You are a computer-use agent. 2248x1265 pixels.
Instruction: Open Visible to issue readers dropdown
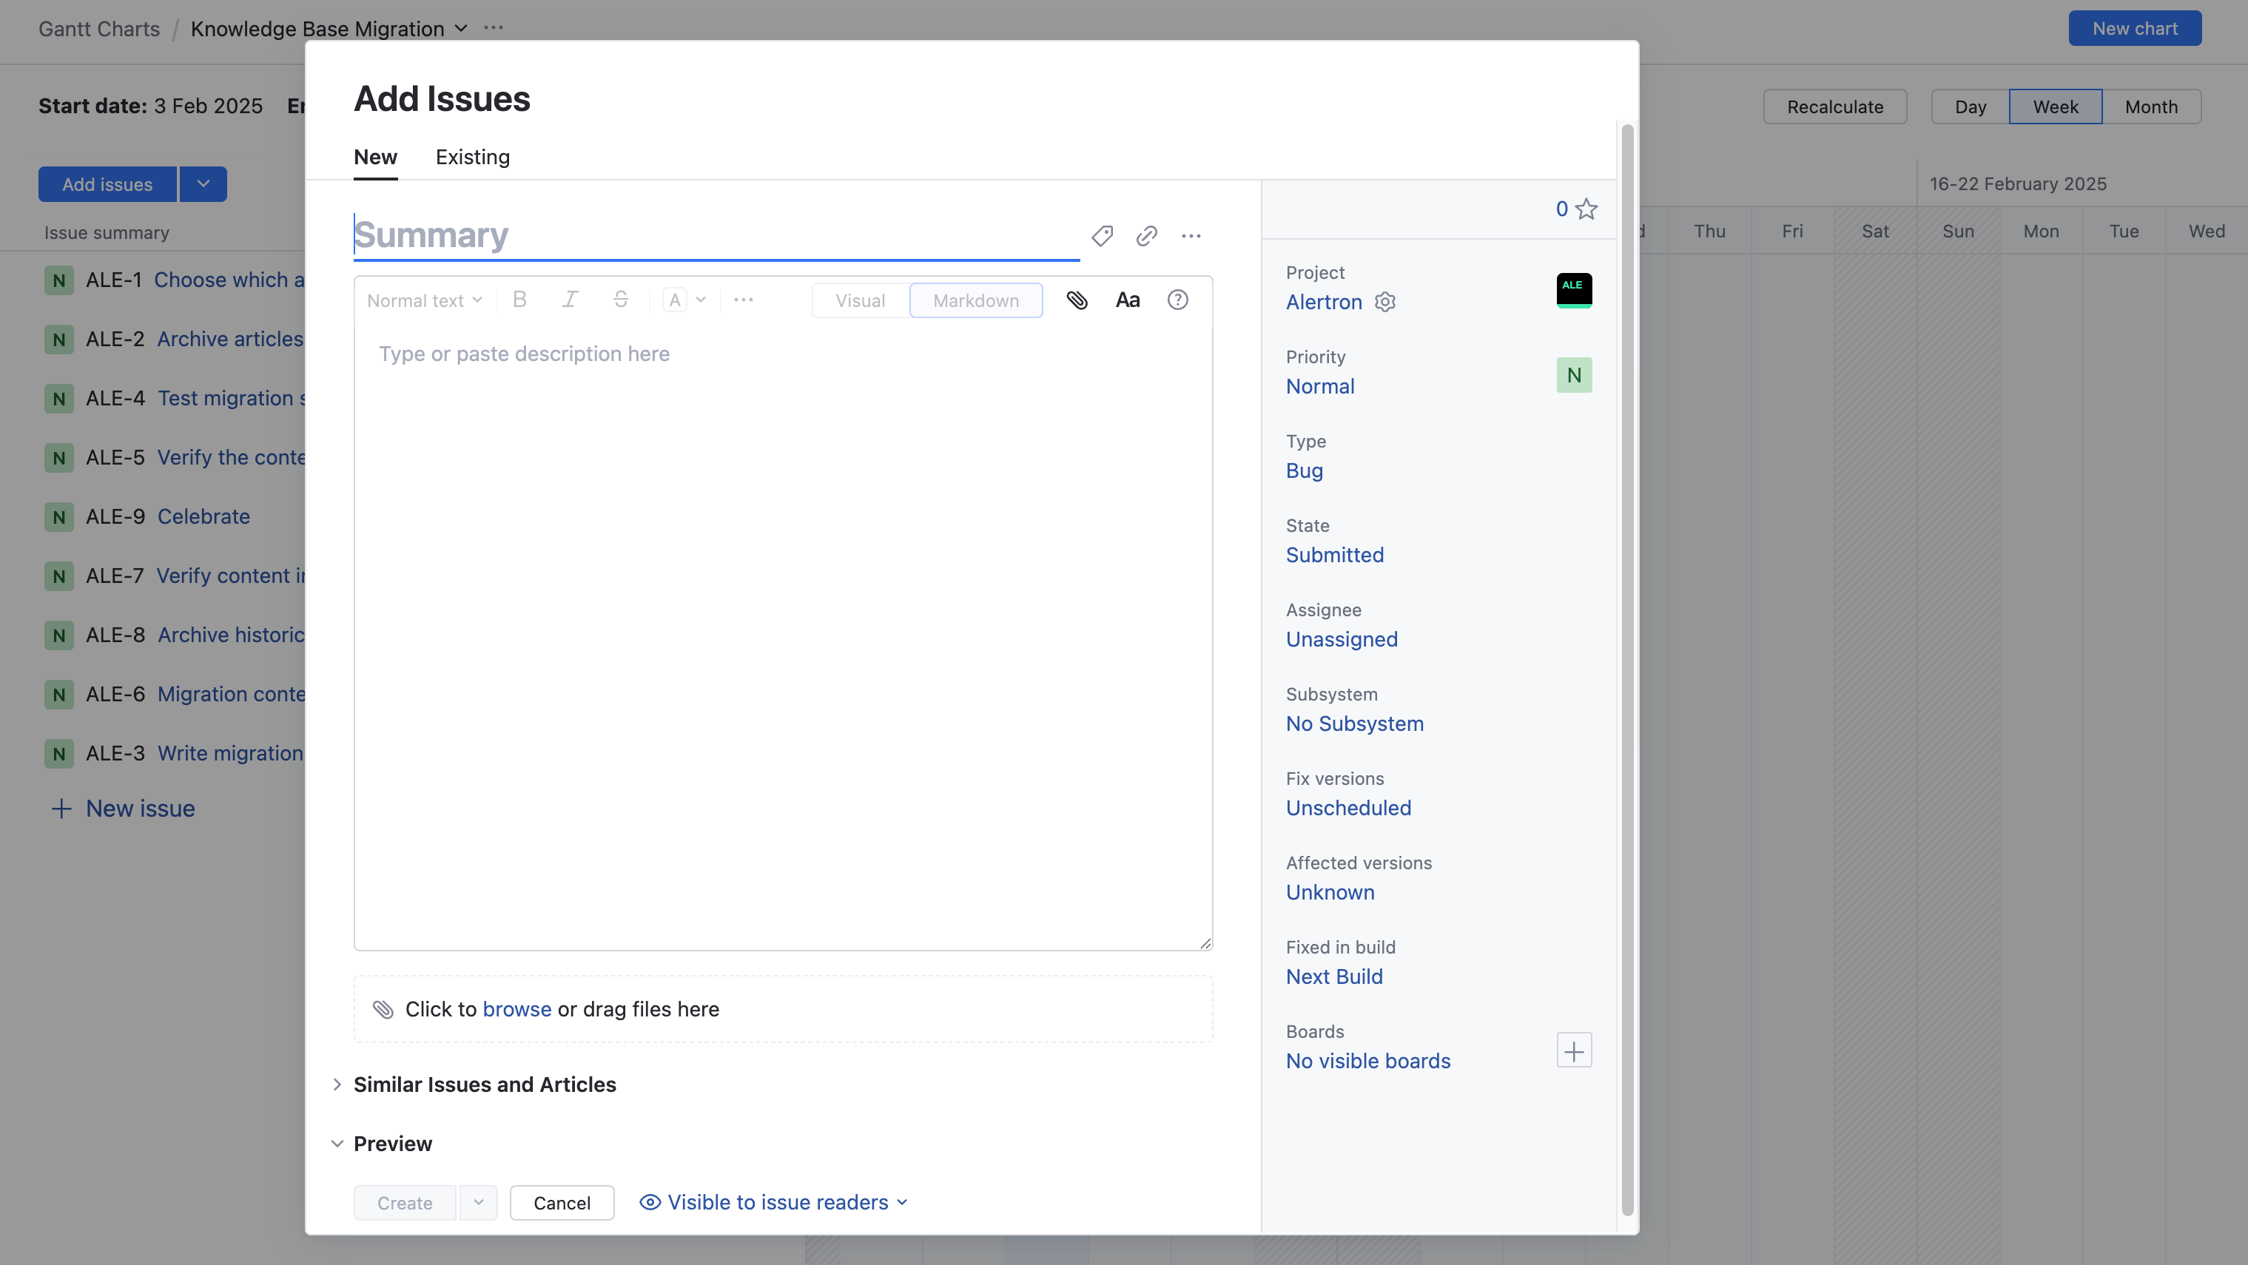(775, 1202)
